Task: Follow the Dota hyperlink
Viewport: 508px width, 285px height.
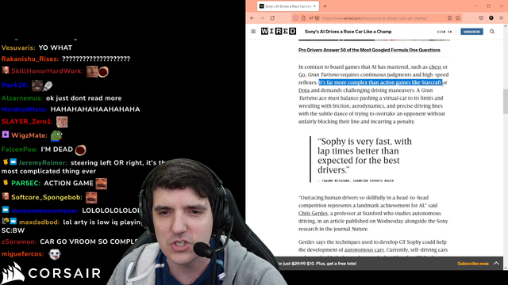Action: click(x=304, y=90)
